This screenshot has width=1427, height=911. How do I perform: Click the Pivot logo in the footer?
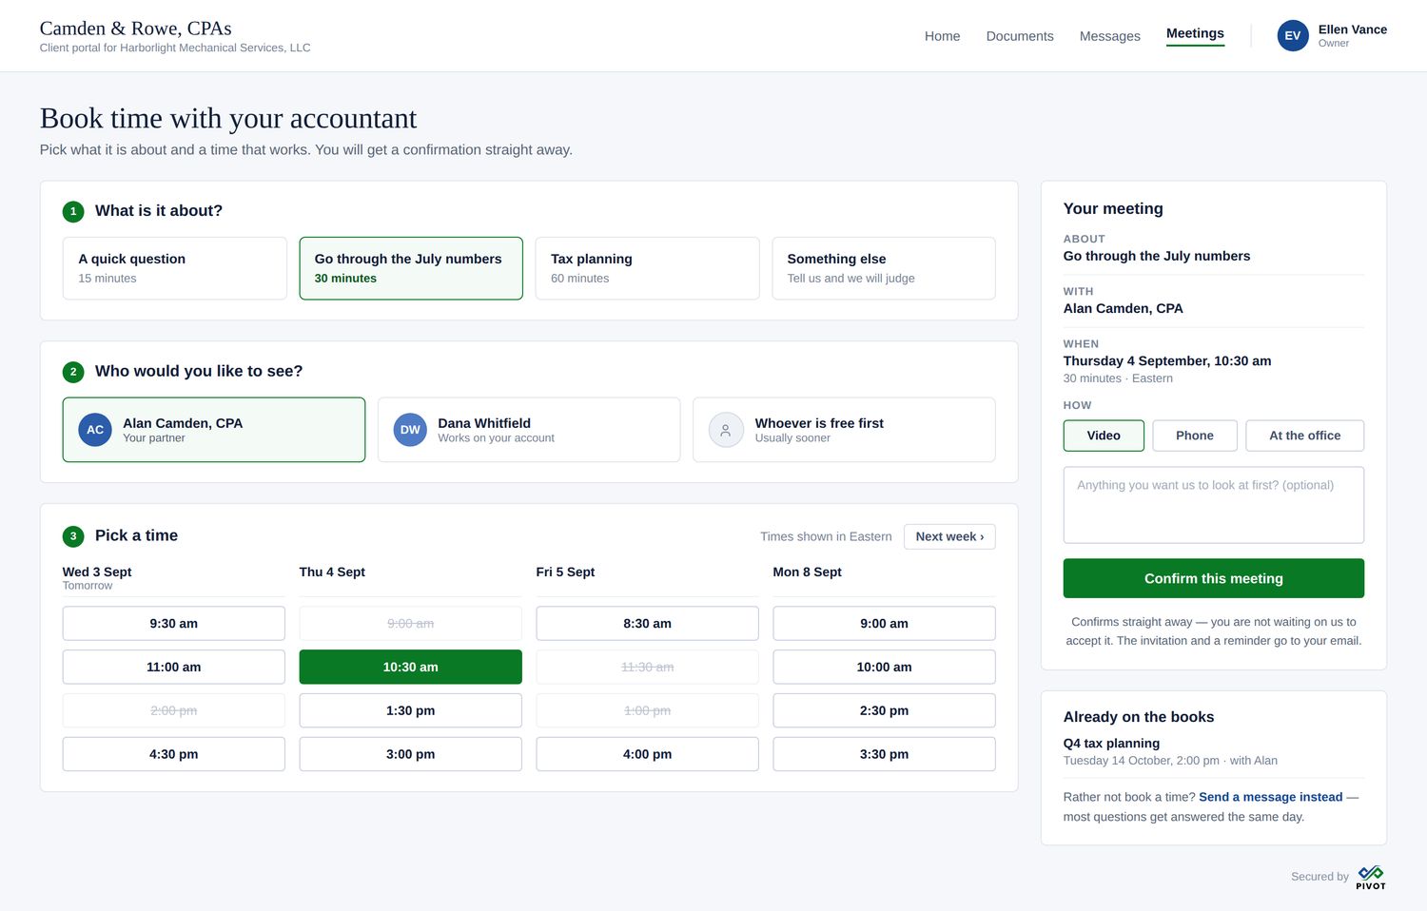click(x=1371, y=877)
